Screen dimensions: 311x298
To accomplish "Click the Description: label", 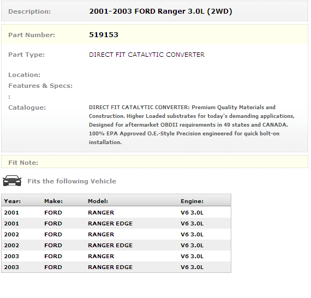I will point(29,11).
